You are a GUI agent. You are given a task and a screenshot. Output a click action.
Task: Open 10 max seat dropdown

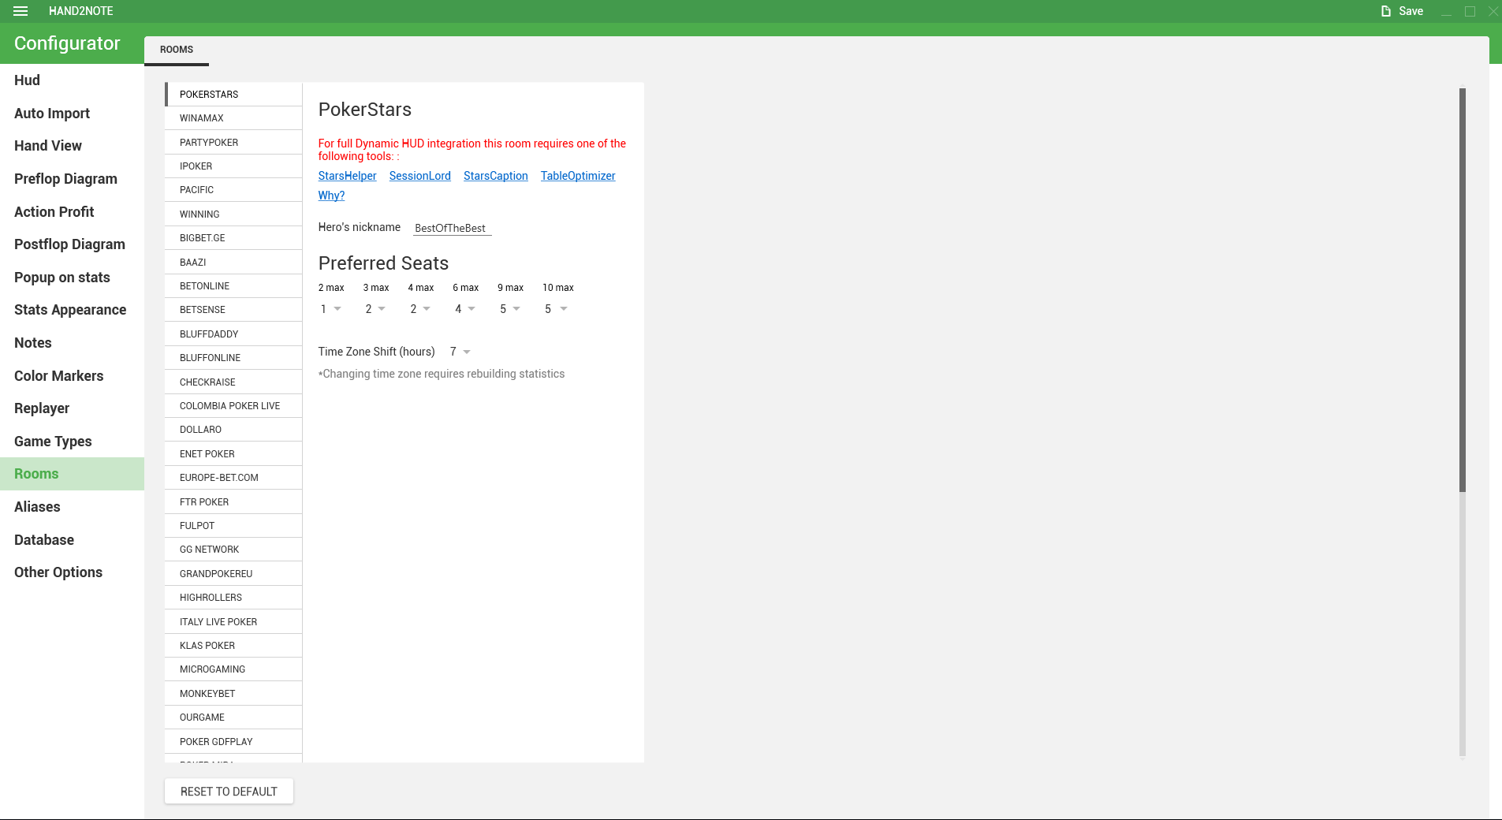click(556, 309)
